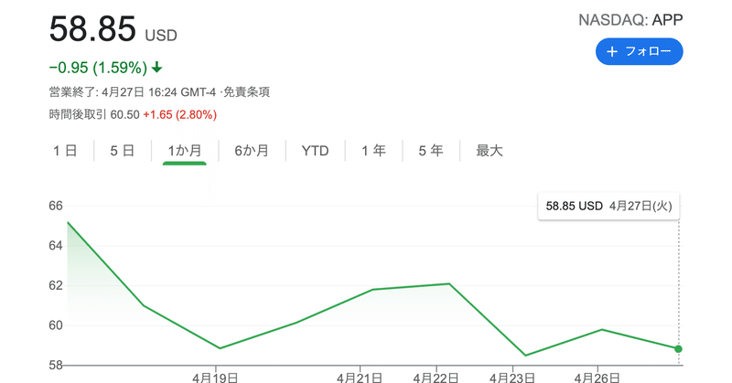
Task: Click the green chart endpoint dot
Action: point(678,349)
